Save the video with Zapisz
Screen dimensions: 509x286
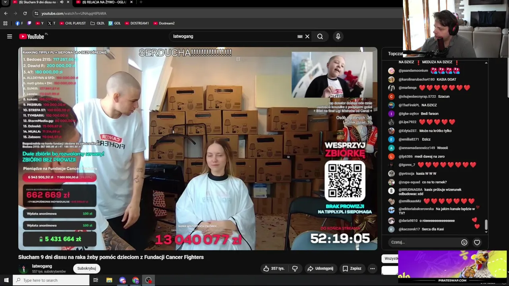(352, 269)
